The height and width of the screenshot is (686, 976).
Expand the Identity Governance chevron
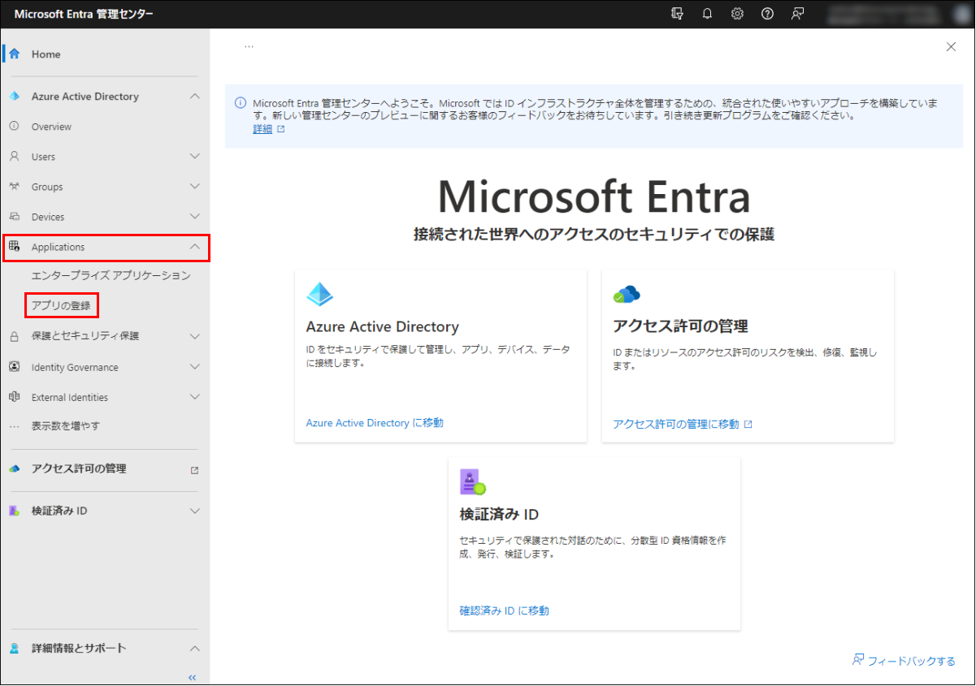pyautogui.click(x=194, y=367)
